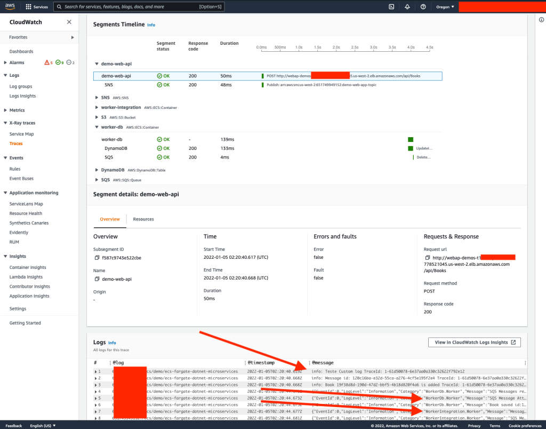The width and height of the screenshot is (546, 429).
Task: Copy the Name demo-web-api via copy icon
Action: (96, 279)
